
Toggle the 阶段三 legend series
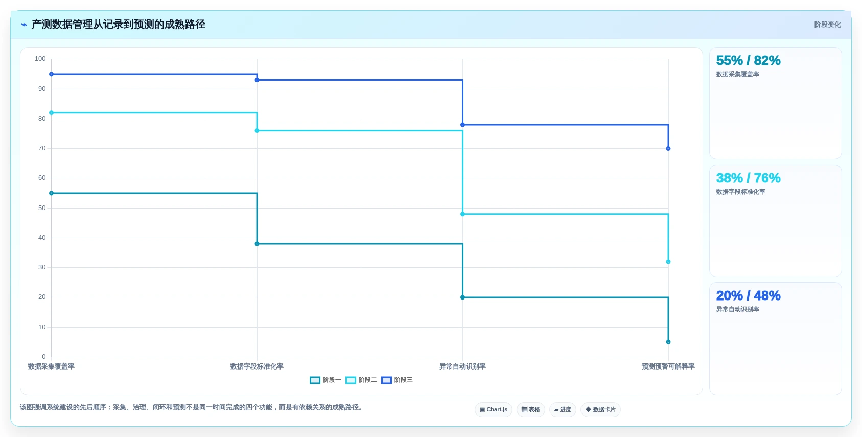(397, 380)
